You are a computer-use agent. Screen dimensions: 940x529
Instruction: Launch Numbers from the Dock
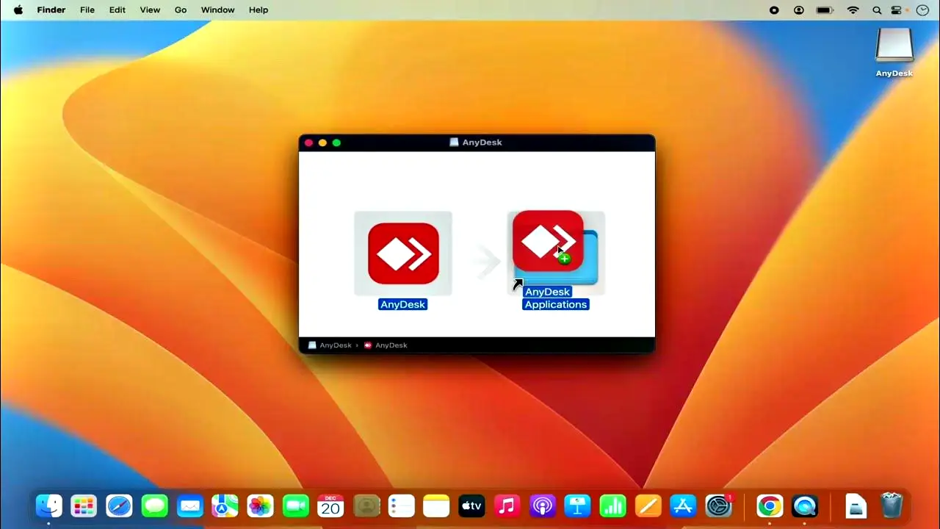click(x=612, y=505)
